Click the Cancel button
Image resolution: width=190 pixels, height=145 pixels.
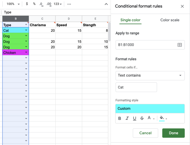(145, 133)
